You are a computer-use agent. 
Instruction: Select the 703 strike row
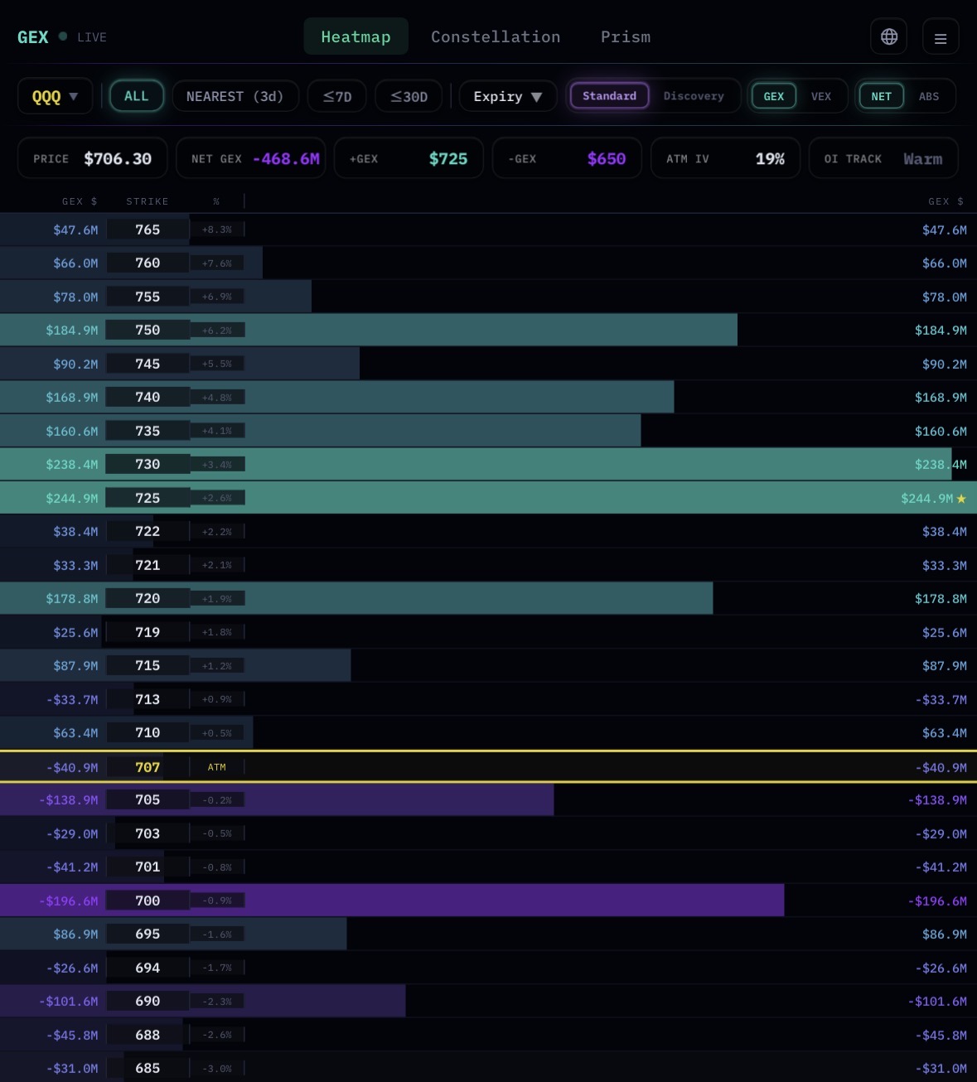pyautogui.click(x=488, y=833)
